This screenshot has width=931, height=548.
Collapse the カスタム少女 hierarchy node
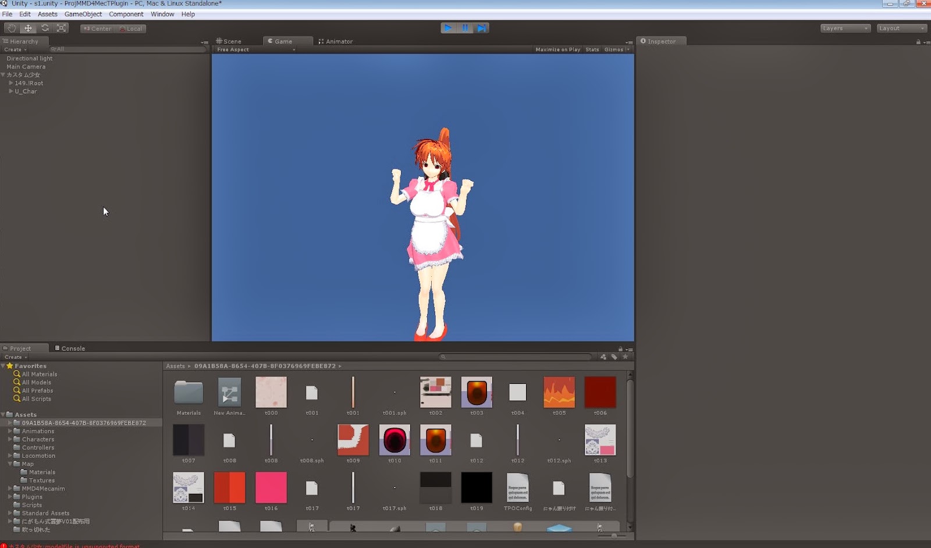coord(3,75)
